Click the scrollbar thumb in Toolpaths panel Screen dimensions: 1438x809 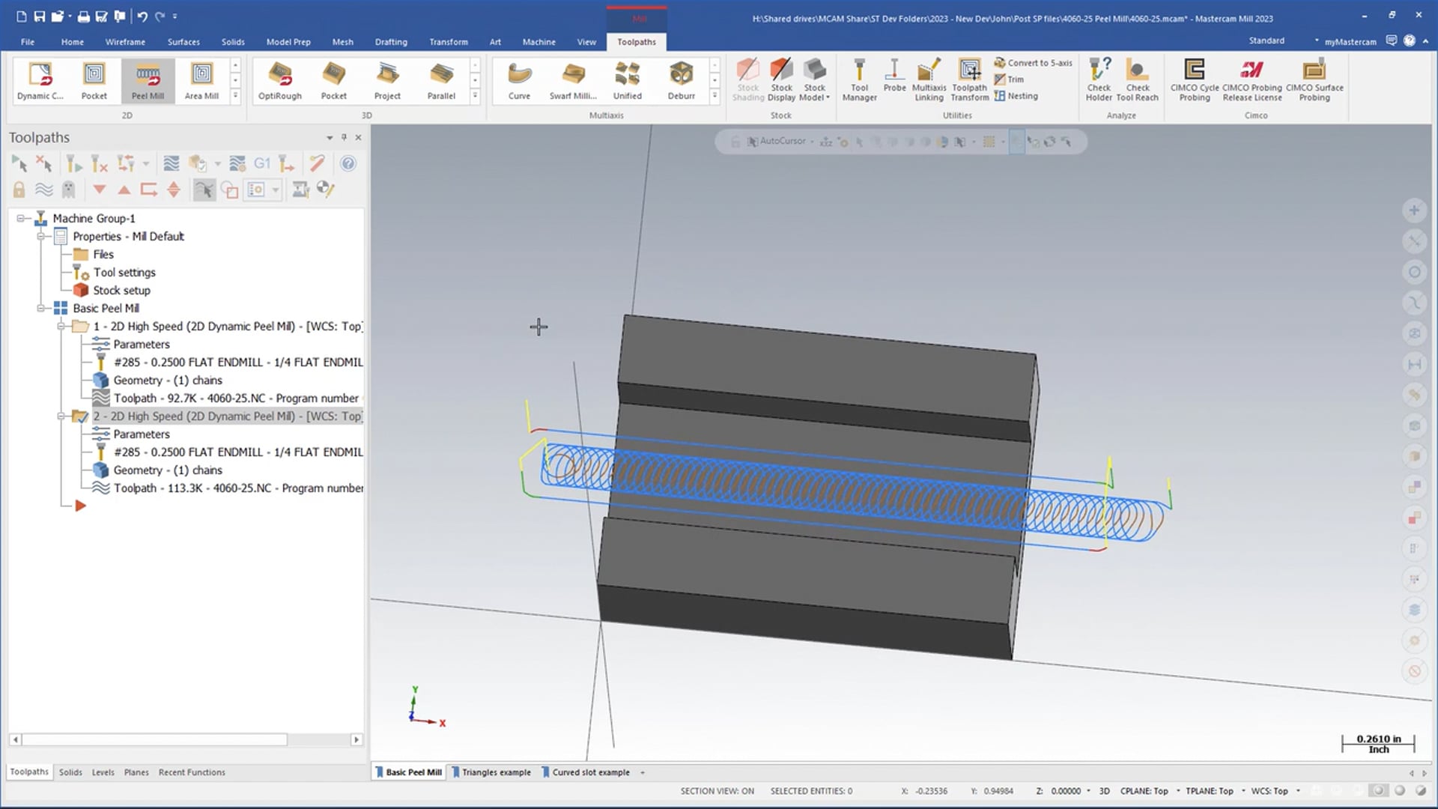pyautogui.click(x=154, y=740)
